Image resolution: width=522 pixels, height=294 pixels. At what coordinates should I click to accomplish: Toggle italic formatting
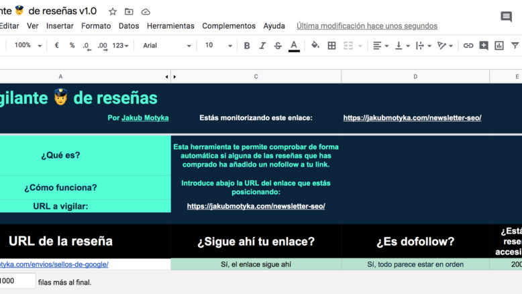tap(262, 46)
